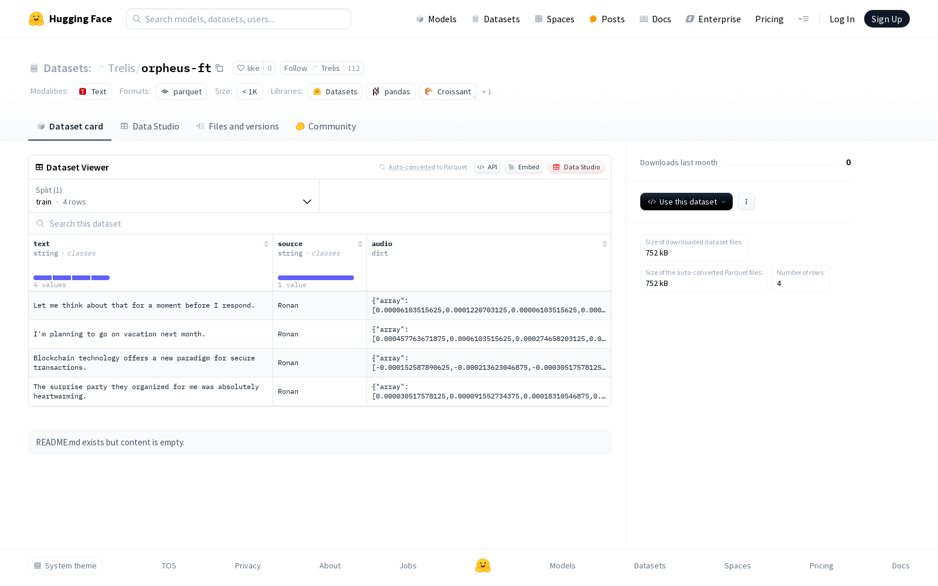The width and height of the screenshot is (938, 586).
Task: Click the Log In link
Action: click(842, 19)
